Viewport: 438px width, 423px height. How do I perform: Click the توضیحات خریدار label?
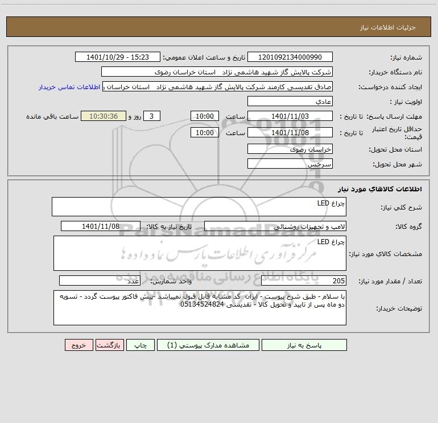point(399,308)
